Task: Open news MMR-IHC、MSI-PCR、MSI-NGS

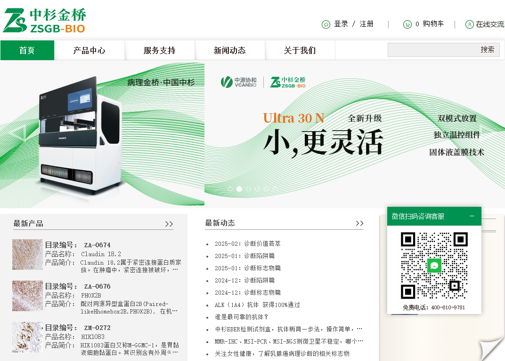Action: (x=289, y=341)
